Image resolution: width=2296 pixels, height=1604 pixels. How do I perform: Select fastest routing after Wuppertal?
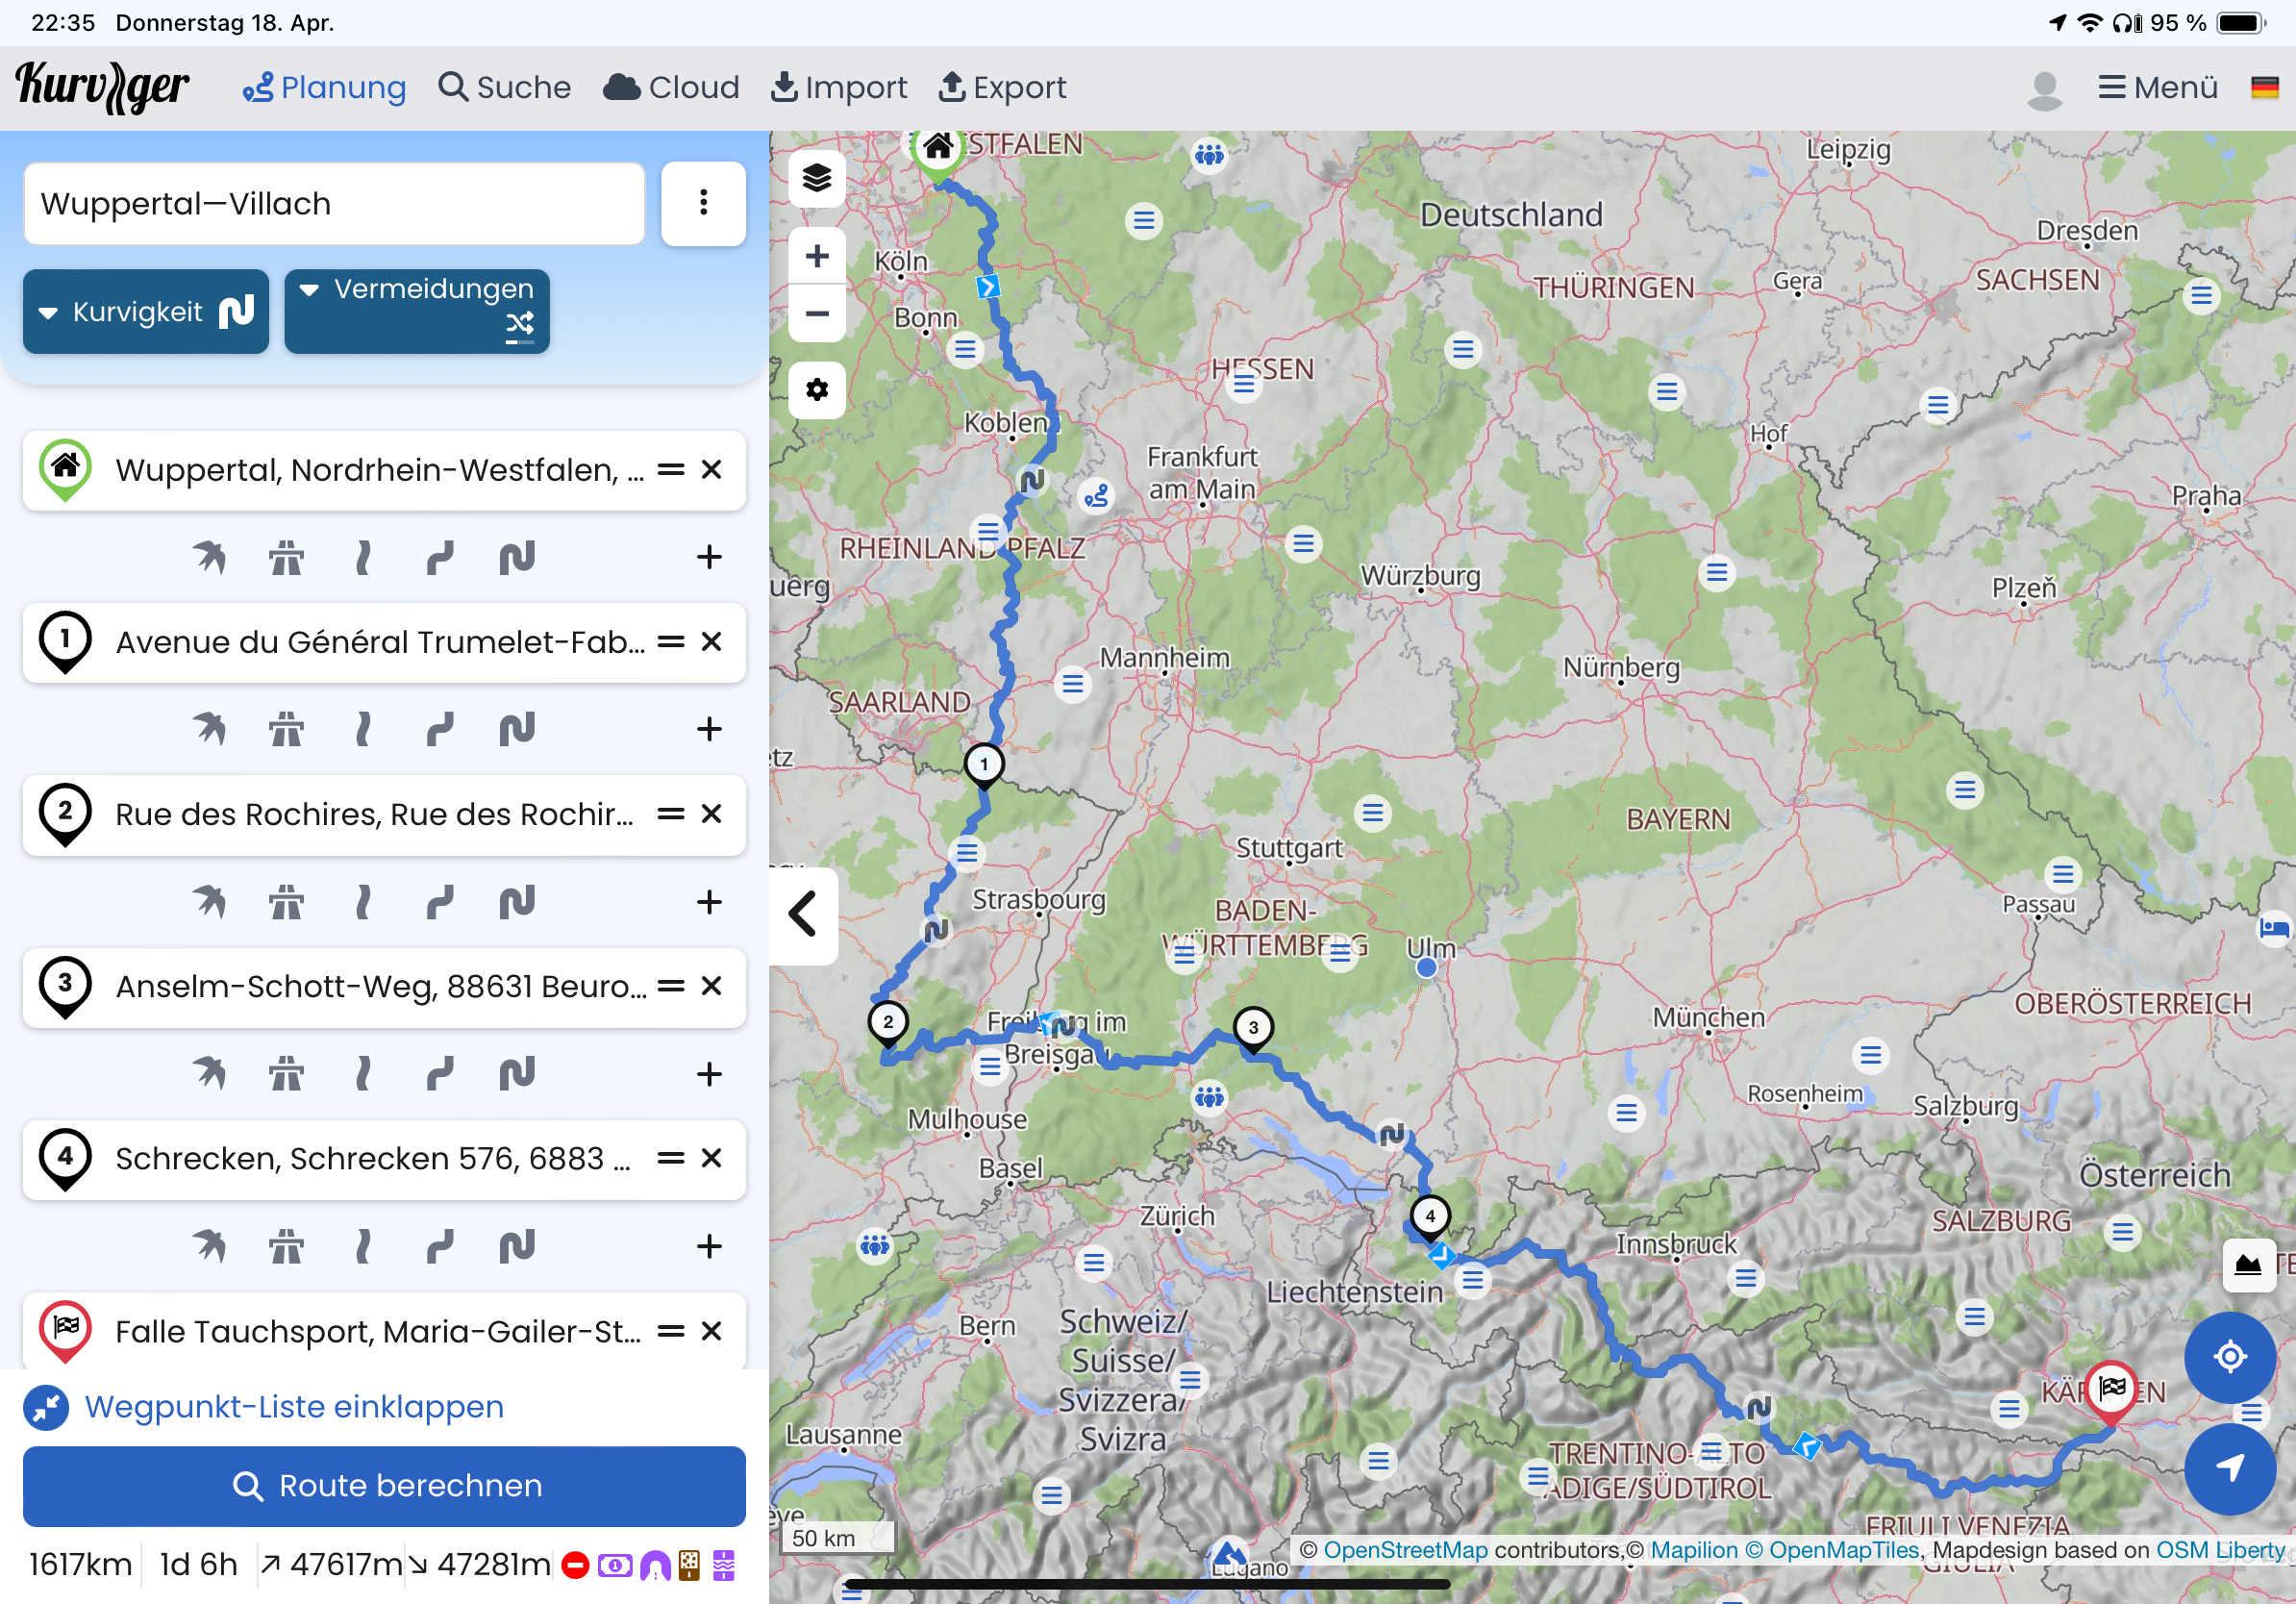[x=209, y=557]
